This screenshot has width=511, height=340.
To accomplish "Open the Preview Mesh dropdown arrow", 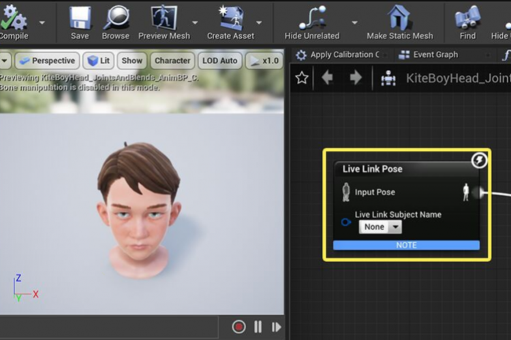I will pos(195,22).
